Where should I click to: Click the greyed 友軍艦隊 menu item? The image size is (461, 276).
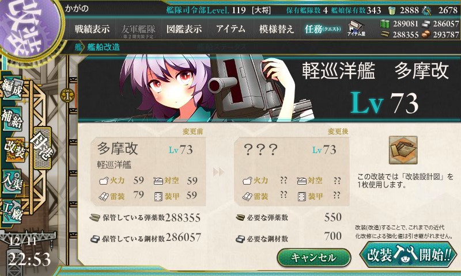(x=138, y=30)
